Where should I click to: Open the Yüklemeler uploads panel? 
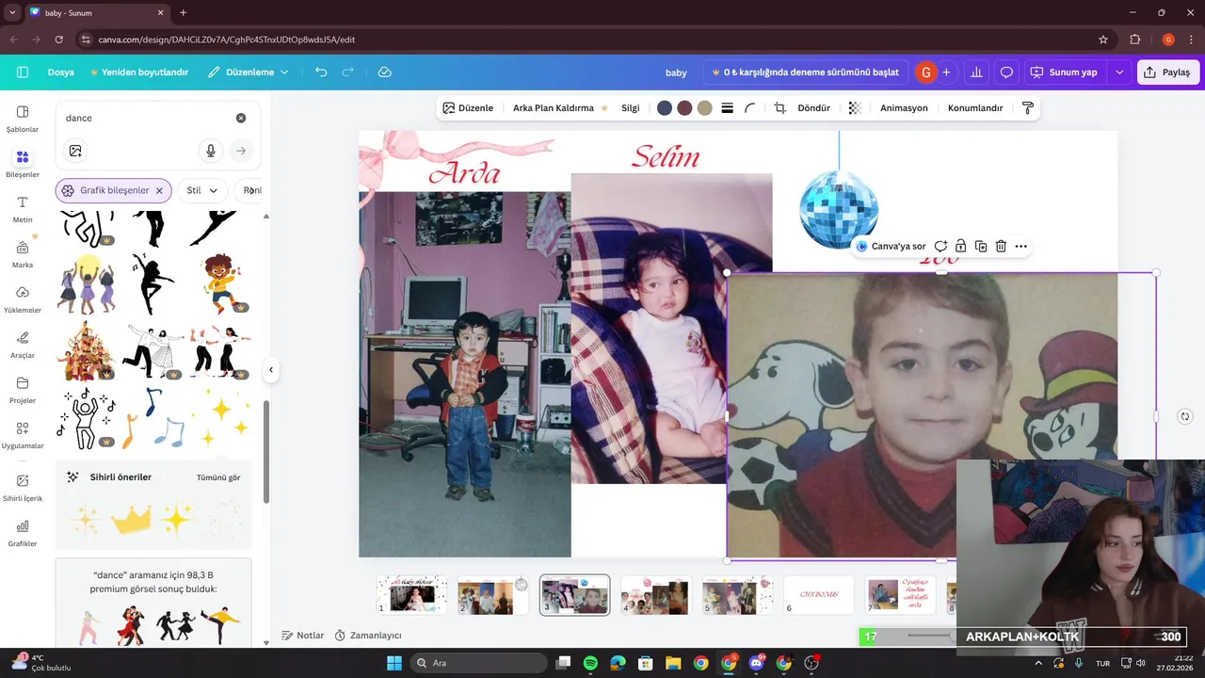[x=23, y=299]
